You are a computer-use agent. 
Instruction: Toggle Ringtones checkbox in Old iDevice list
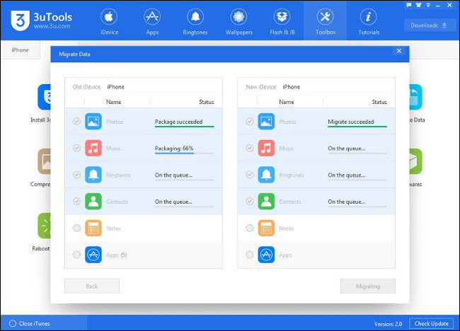coord(76,175)
